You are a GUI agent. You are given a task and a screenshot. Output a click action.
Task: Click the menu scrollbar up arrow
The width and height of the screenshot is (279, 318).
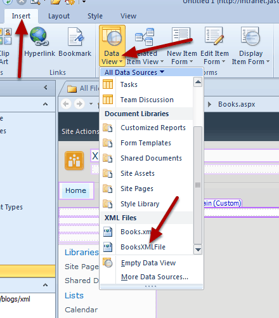(x=198, y=82)
